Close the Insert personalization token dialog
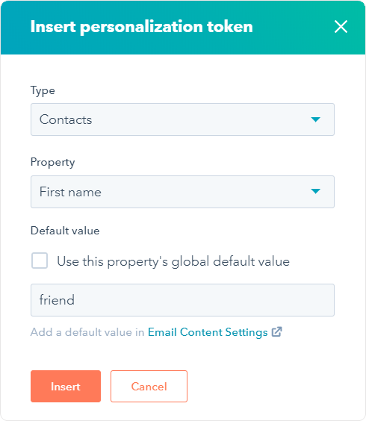 pyautogui.click(x=341, y=27)
